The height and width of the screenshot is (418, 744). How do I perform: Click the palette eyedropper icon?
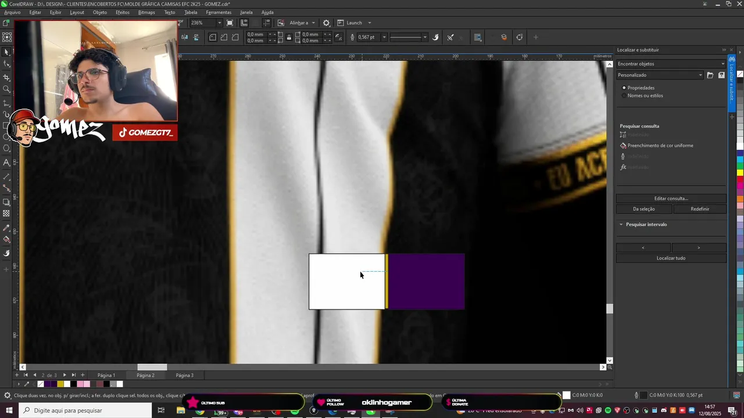(x=26, y=384)
